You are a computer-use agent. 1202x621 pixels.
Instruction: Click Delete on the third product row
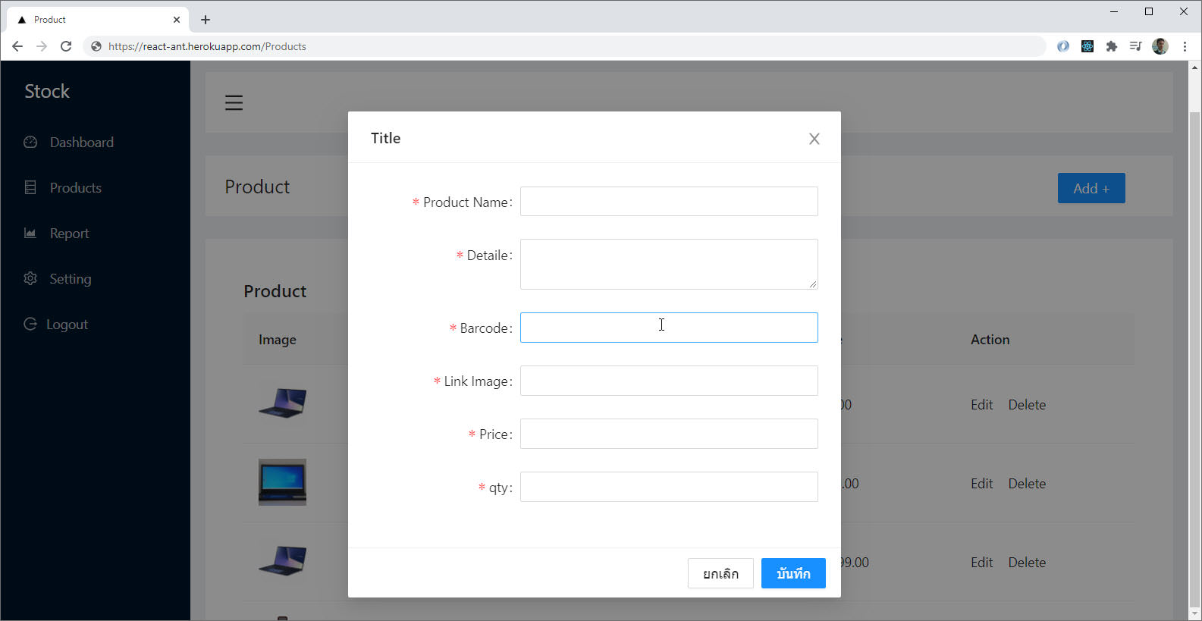pos(1027,563)
